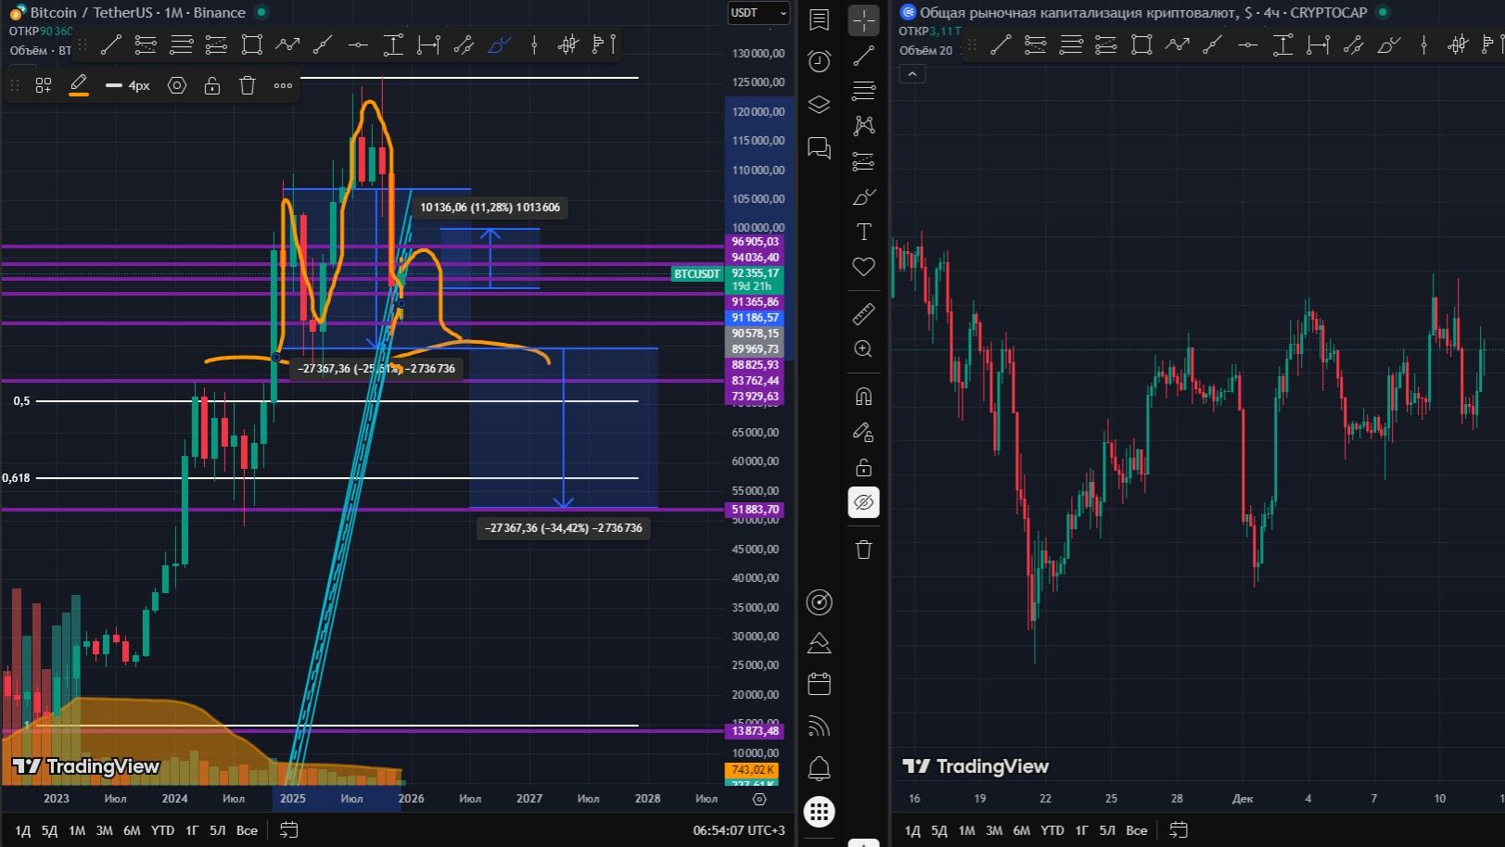Select horizontal line tool in Bitcoin toolbar
This screenshot has width=1505, height=847.
click(358, 44)
